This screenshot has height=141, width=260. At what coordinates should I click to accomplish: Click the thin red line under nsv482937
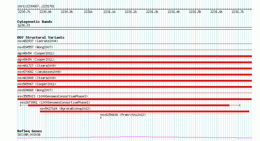tap(134, 44)
